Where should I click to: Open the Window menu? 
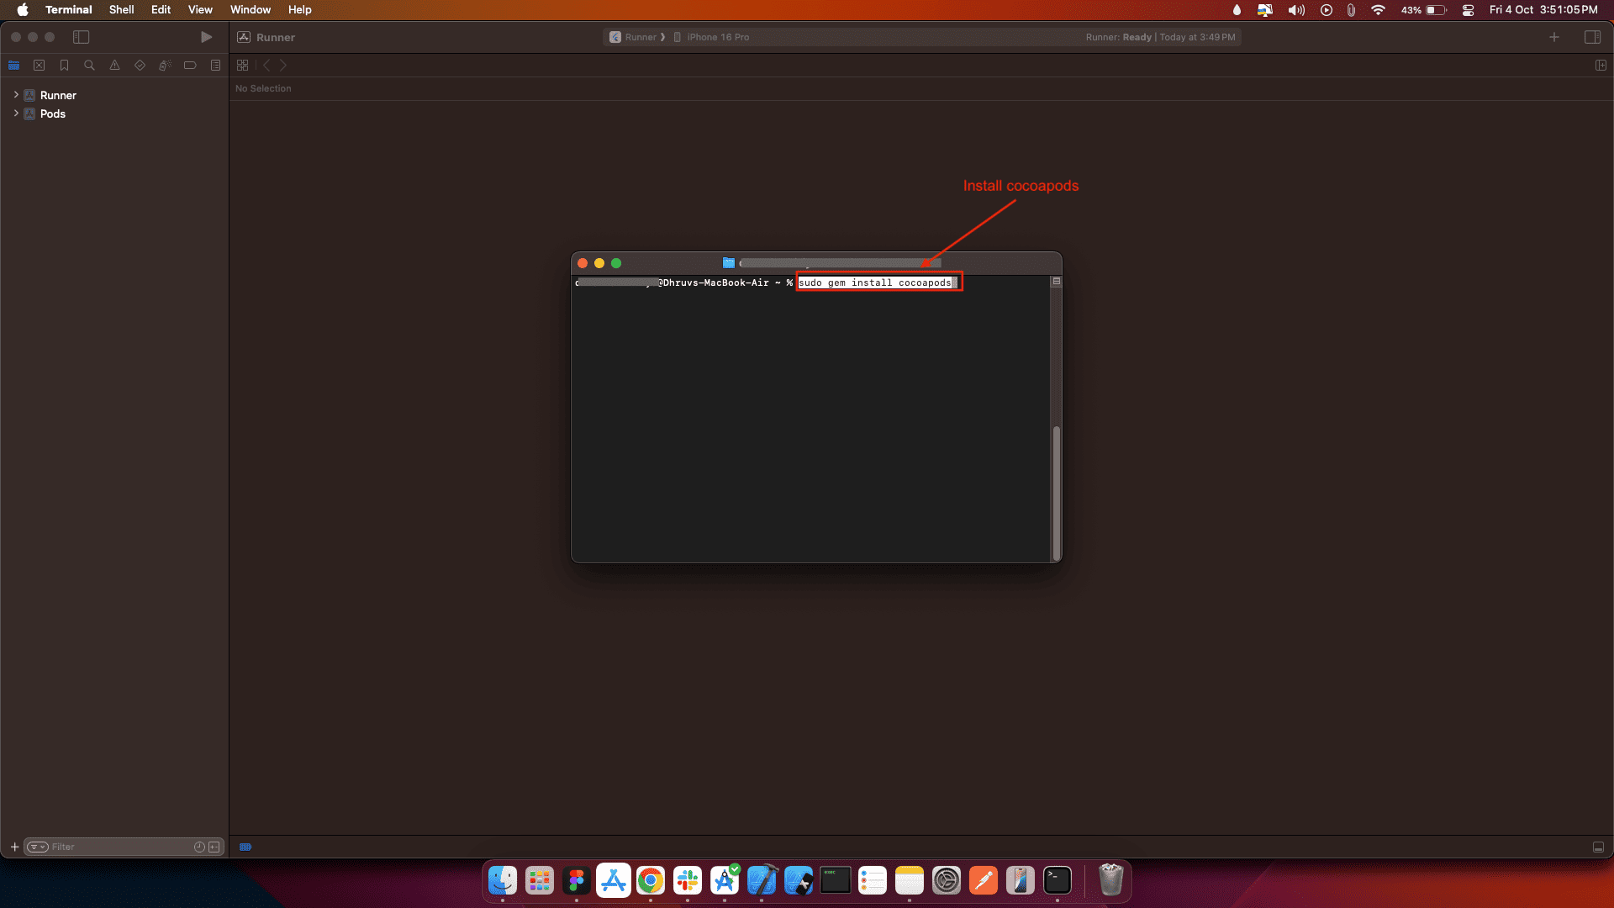click(x=250, y=9)
